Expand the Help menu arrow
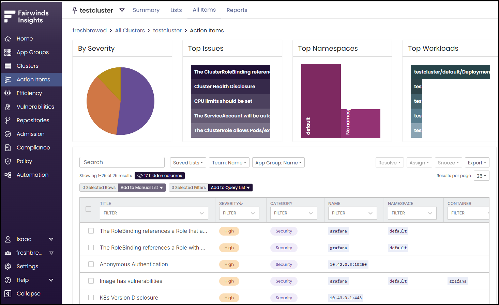The height and width of the screenshot is (305, 499). (x=51, y=280)
